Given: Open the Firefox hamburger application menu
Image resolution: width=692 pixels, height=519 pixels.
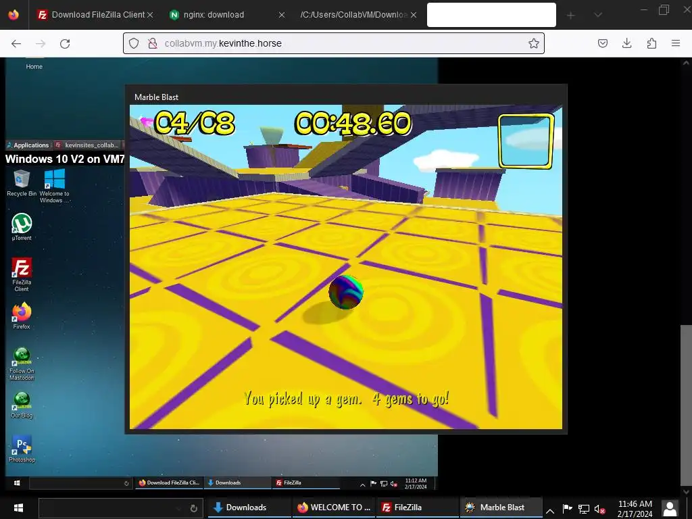Looking at the screenshot, I should point(676,43).
